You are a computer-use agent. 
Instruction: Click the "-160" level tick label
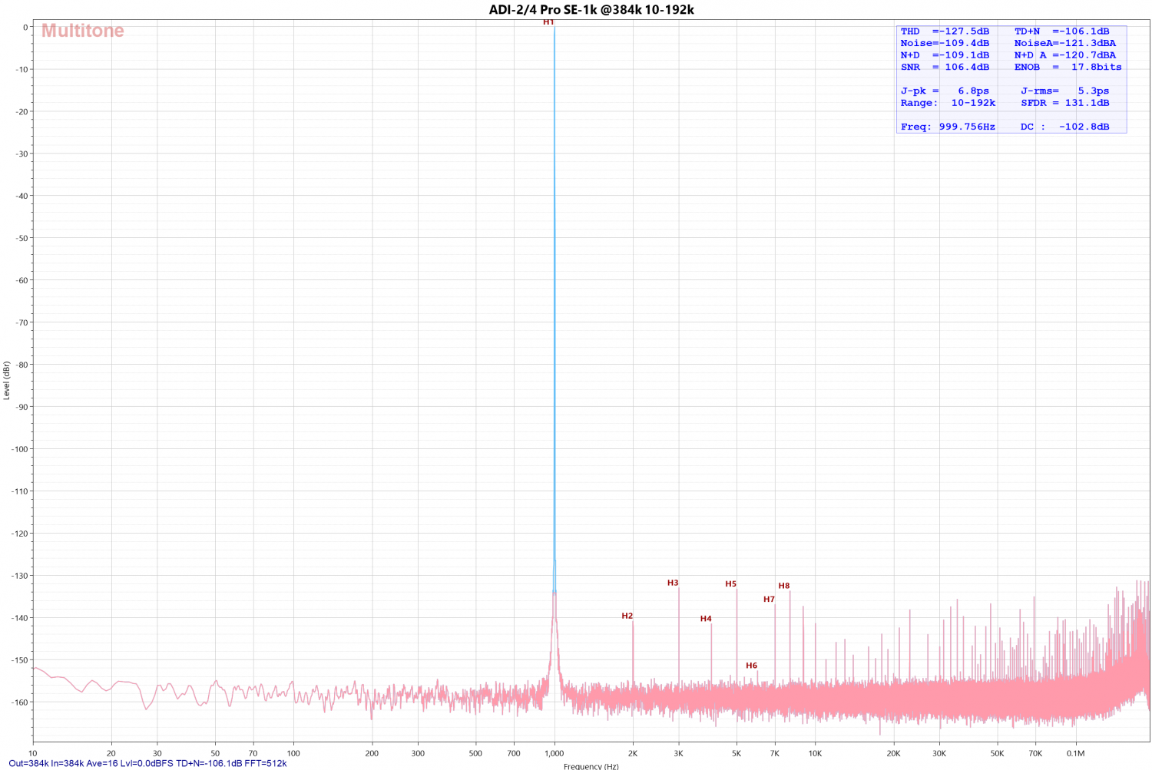click(19, 702)
